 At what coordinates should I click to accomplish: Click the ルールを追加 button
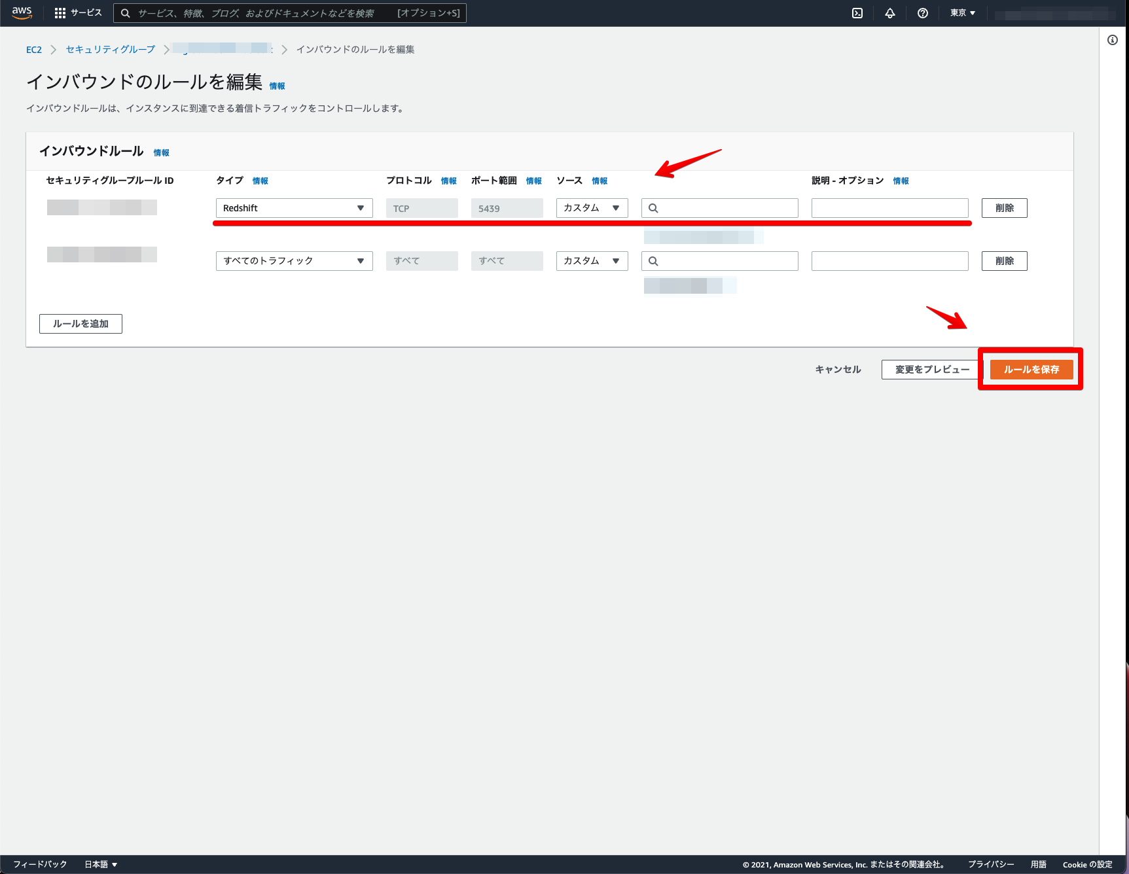pos(81,323)
